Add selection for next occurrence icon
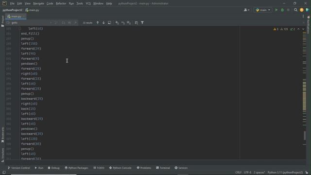The height and width of the screenshot is (175, 311). [x=117, y=23]
